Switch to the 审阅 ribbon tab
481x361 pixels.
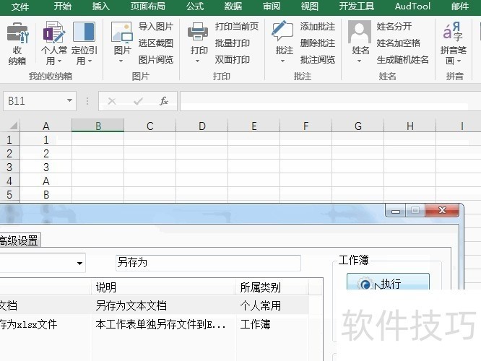tap(272, 6)
